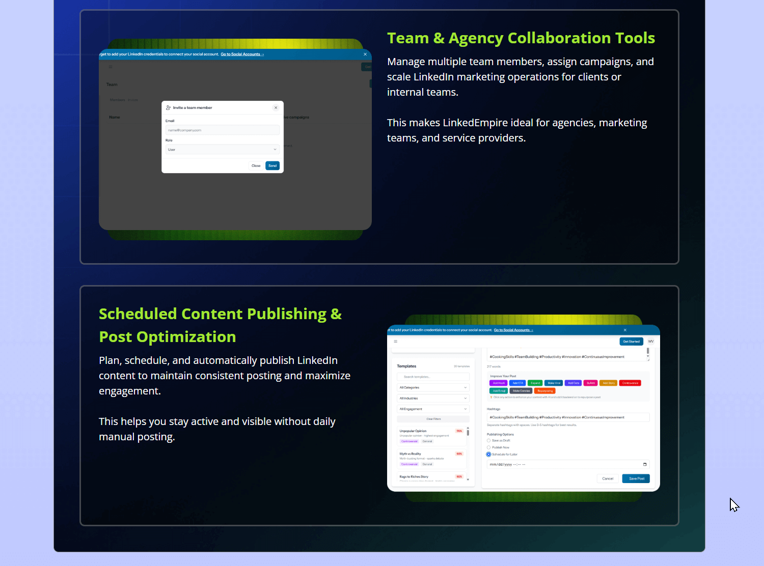Click the red Controversial improve chip
The image size is (764, 566).
click(x=630, y=383)
